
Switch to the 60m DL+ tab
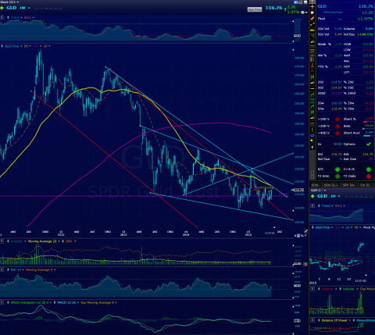tap(330, 185)
